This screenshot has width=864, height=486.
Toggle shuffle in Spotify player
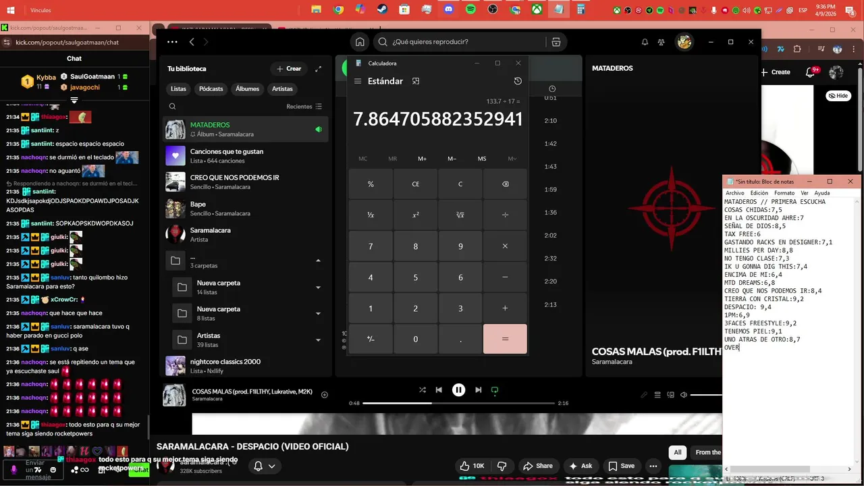coord(423,390)
